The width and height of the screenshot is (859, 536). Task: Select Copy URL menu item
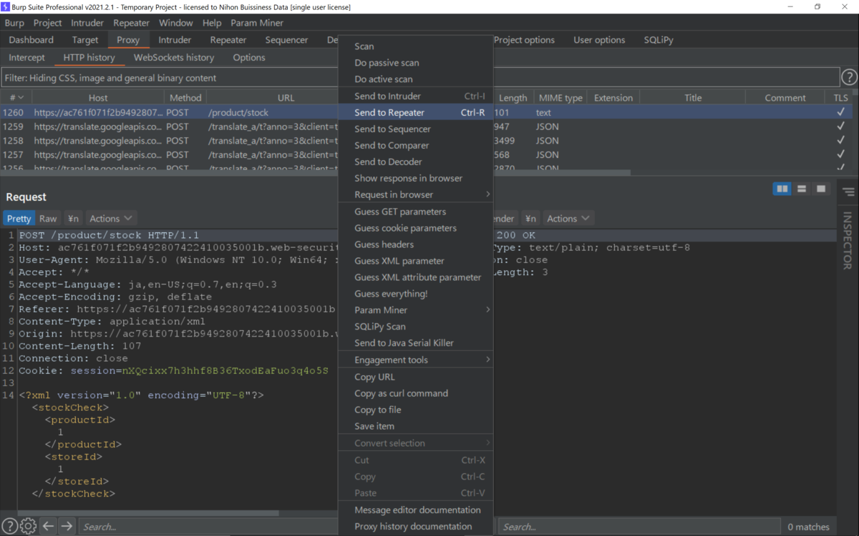tap(415, 377)
